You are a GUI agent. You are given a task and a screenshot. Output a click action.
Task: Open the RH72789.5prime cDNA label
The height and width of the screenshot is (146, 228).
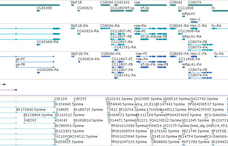[196, 142]
